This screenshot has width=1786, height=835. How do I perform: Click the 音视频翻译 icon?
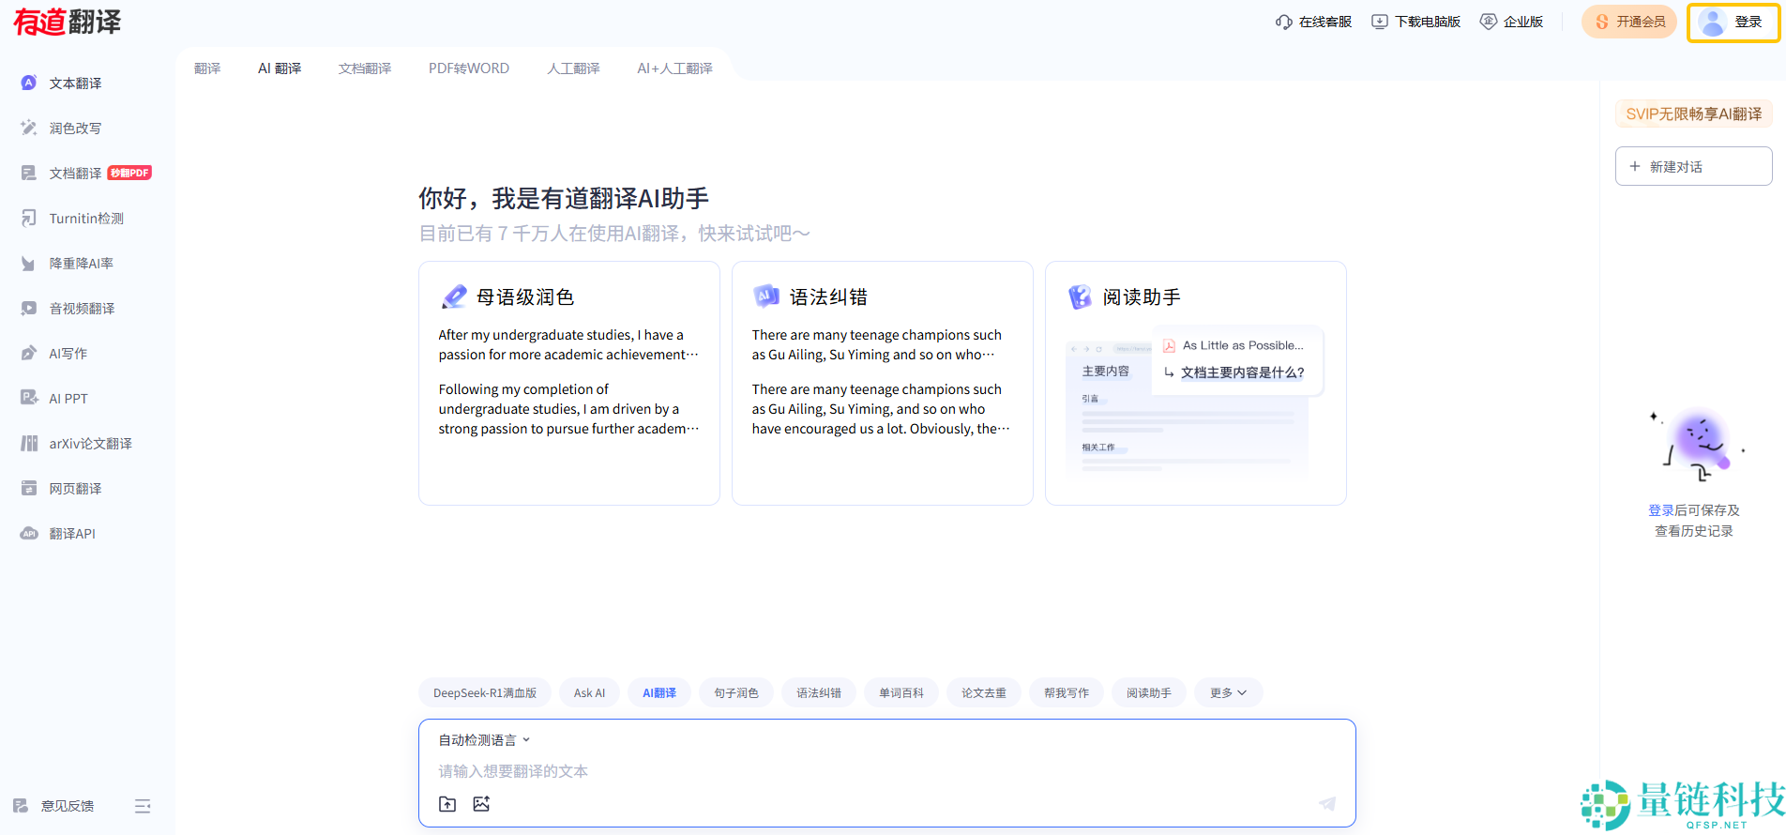[29, 308]
